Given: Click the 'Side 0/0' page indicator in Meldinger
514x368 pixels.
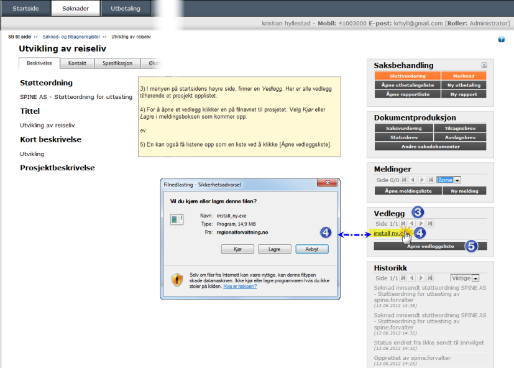Looking at the screenshot, I should point(387,180).
